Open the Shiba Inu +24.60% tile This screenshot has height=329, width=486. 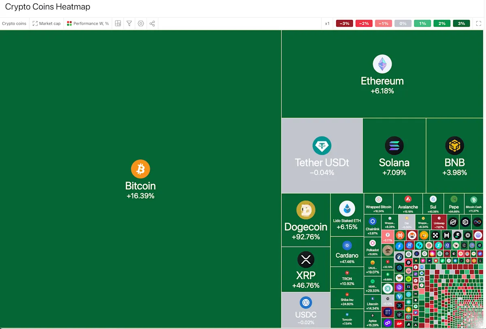(x=347, y=299)
